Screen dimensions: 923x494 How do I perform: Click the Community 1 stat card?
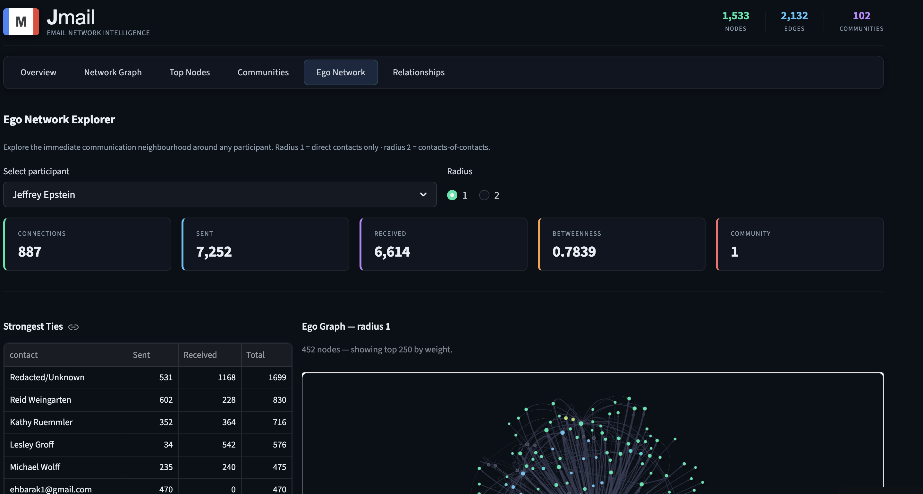coord(800,244)
